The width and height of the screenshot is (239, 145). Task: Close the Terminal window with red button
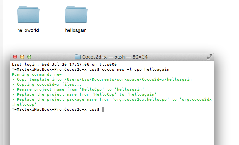(x=15, y=57)
